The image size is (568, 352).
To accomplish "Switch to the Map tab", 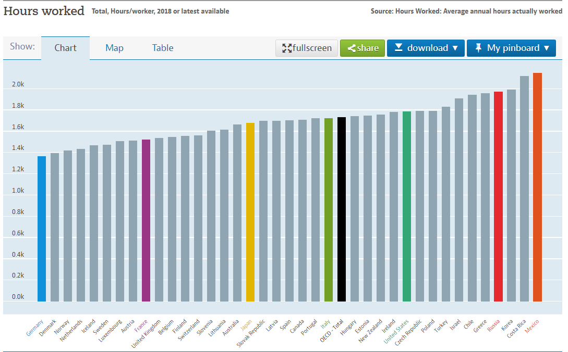I will point(114,48).
